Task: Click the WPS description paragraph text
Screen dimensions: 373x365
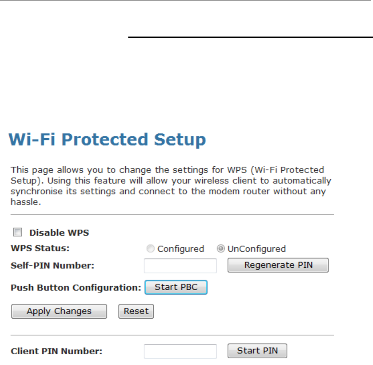Action: [x=171, y=186]
